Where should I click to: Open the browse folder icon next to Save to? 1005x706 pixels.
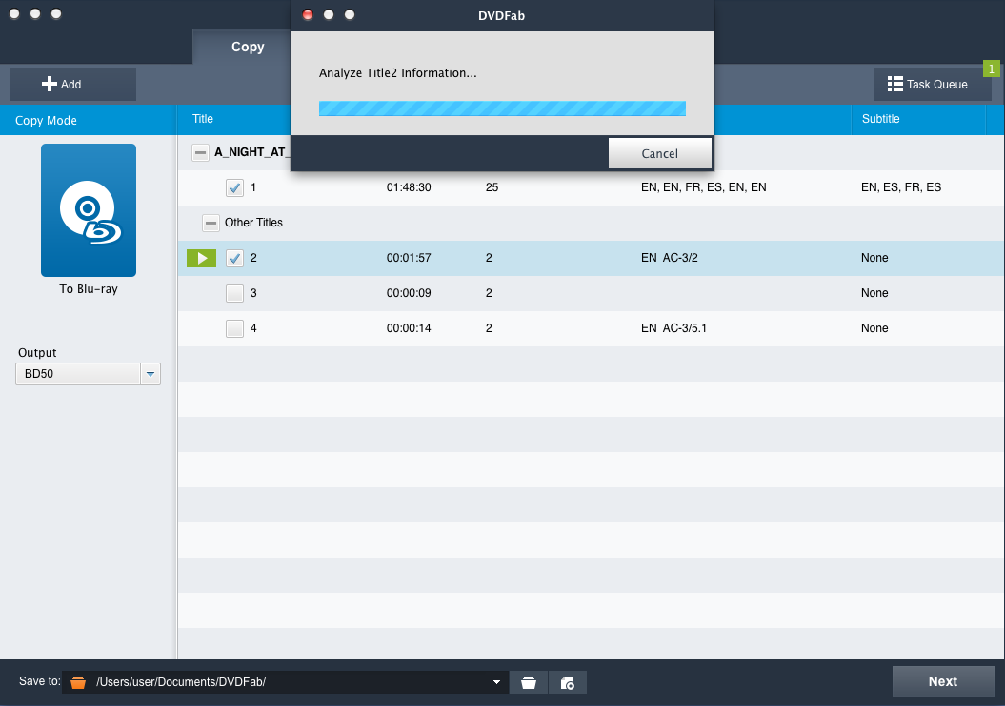tap(528, 682)
